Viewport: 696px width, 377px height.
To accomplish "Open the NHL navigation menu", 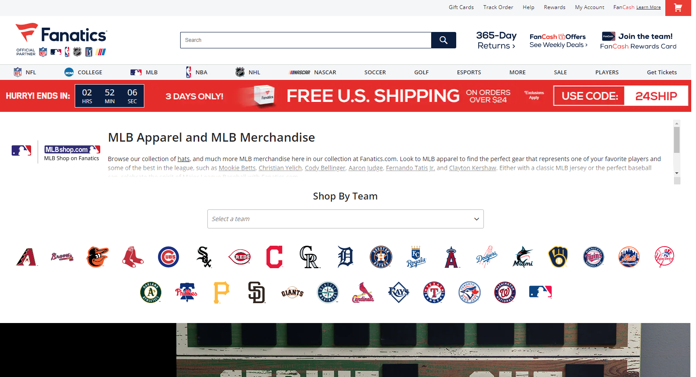I will click(x=248, y=72).
